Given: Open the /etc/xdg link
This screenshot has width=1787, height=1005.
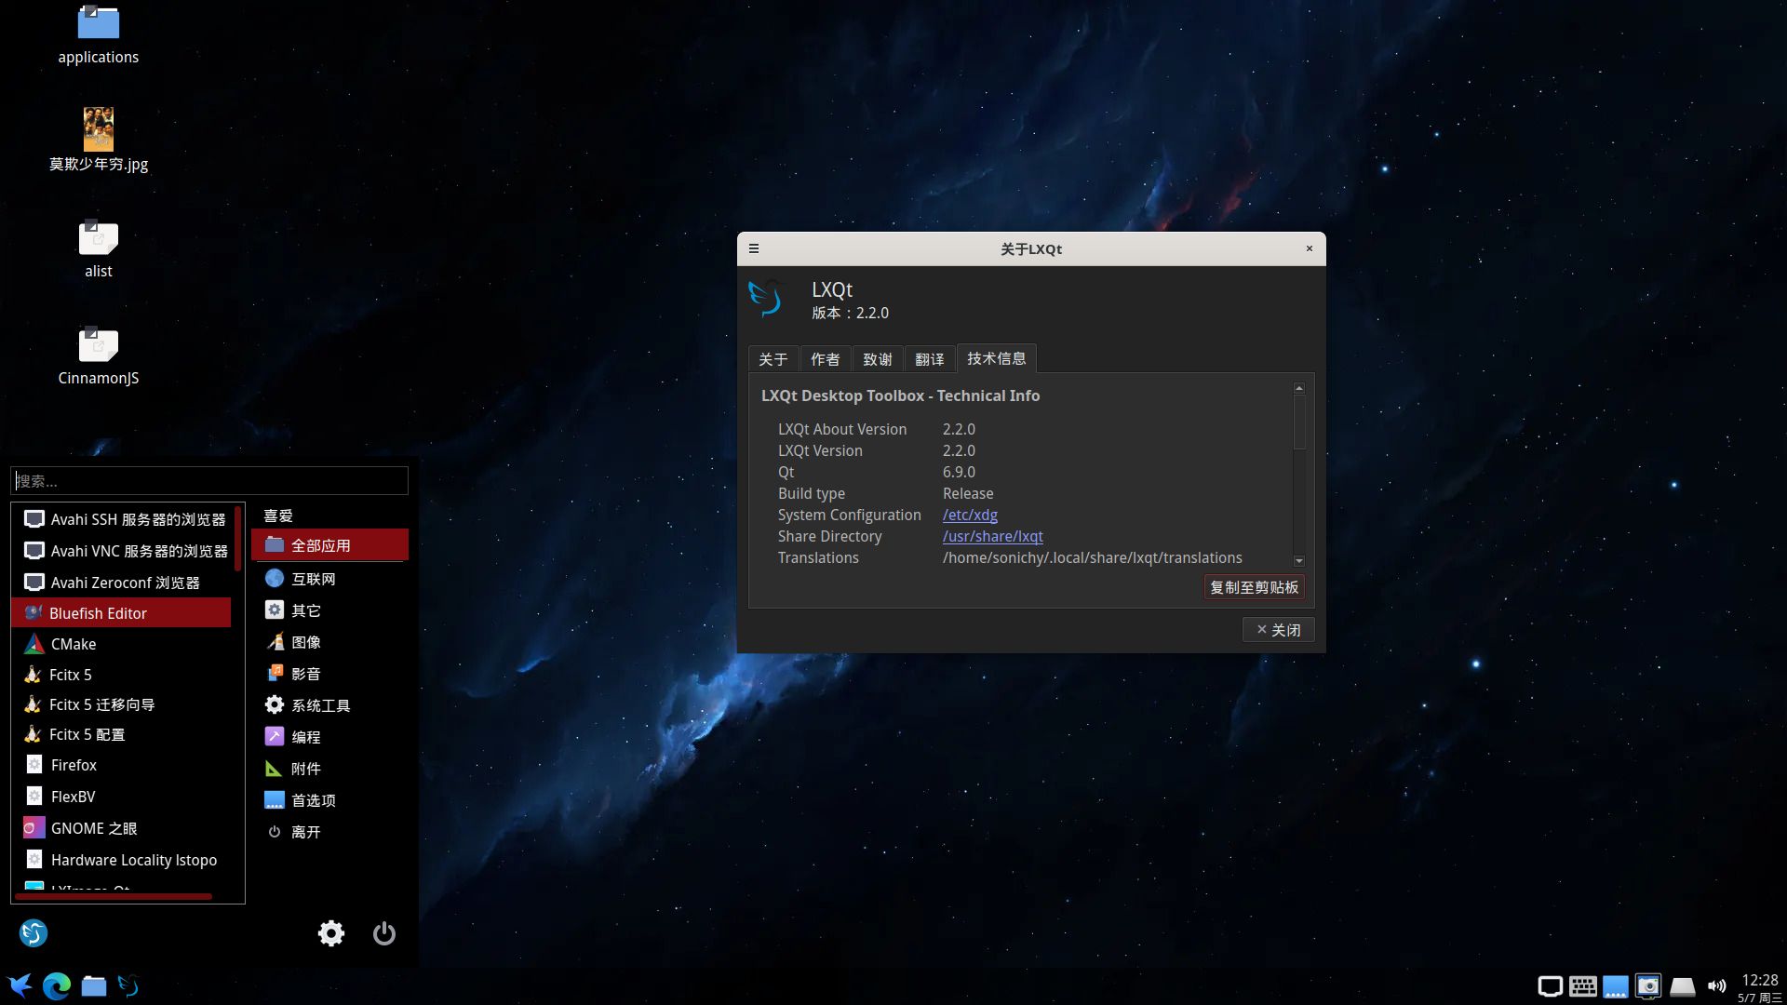Looking at the screenshot, I should coord(969,515).
